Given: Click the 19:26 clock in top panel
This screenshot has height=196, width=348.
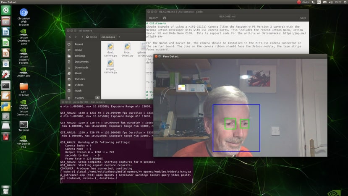Looking at the screenshot, I should 338,2.
